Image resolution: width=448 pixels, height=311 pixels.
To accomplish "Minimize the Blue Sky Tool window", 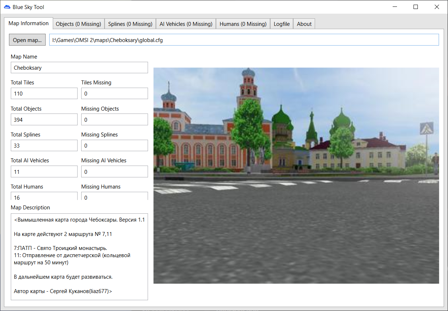I will coord(395,7).
